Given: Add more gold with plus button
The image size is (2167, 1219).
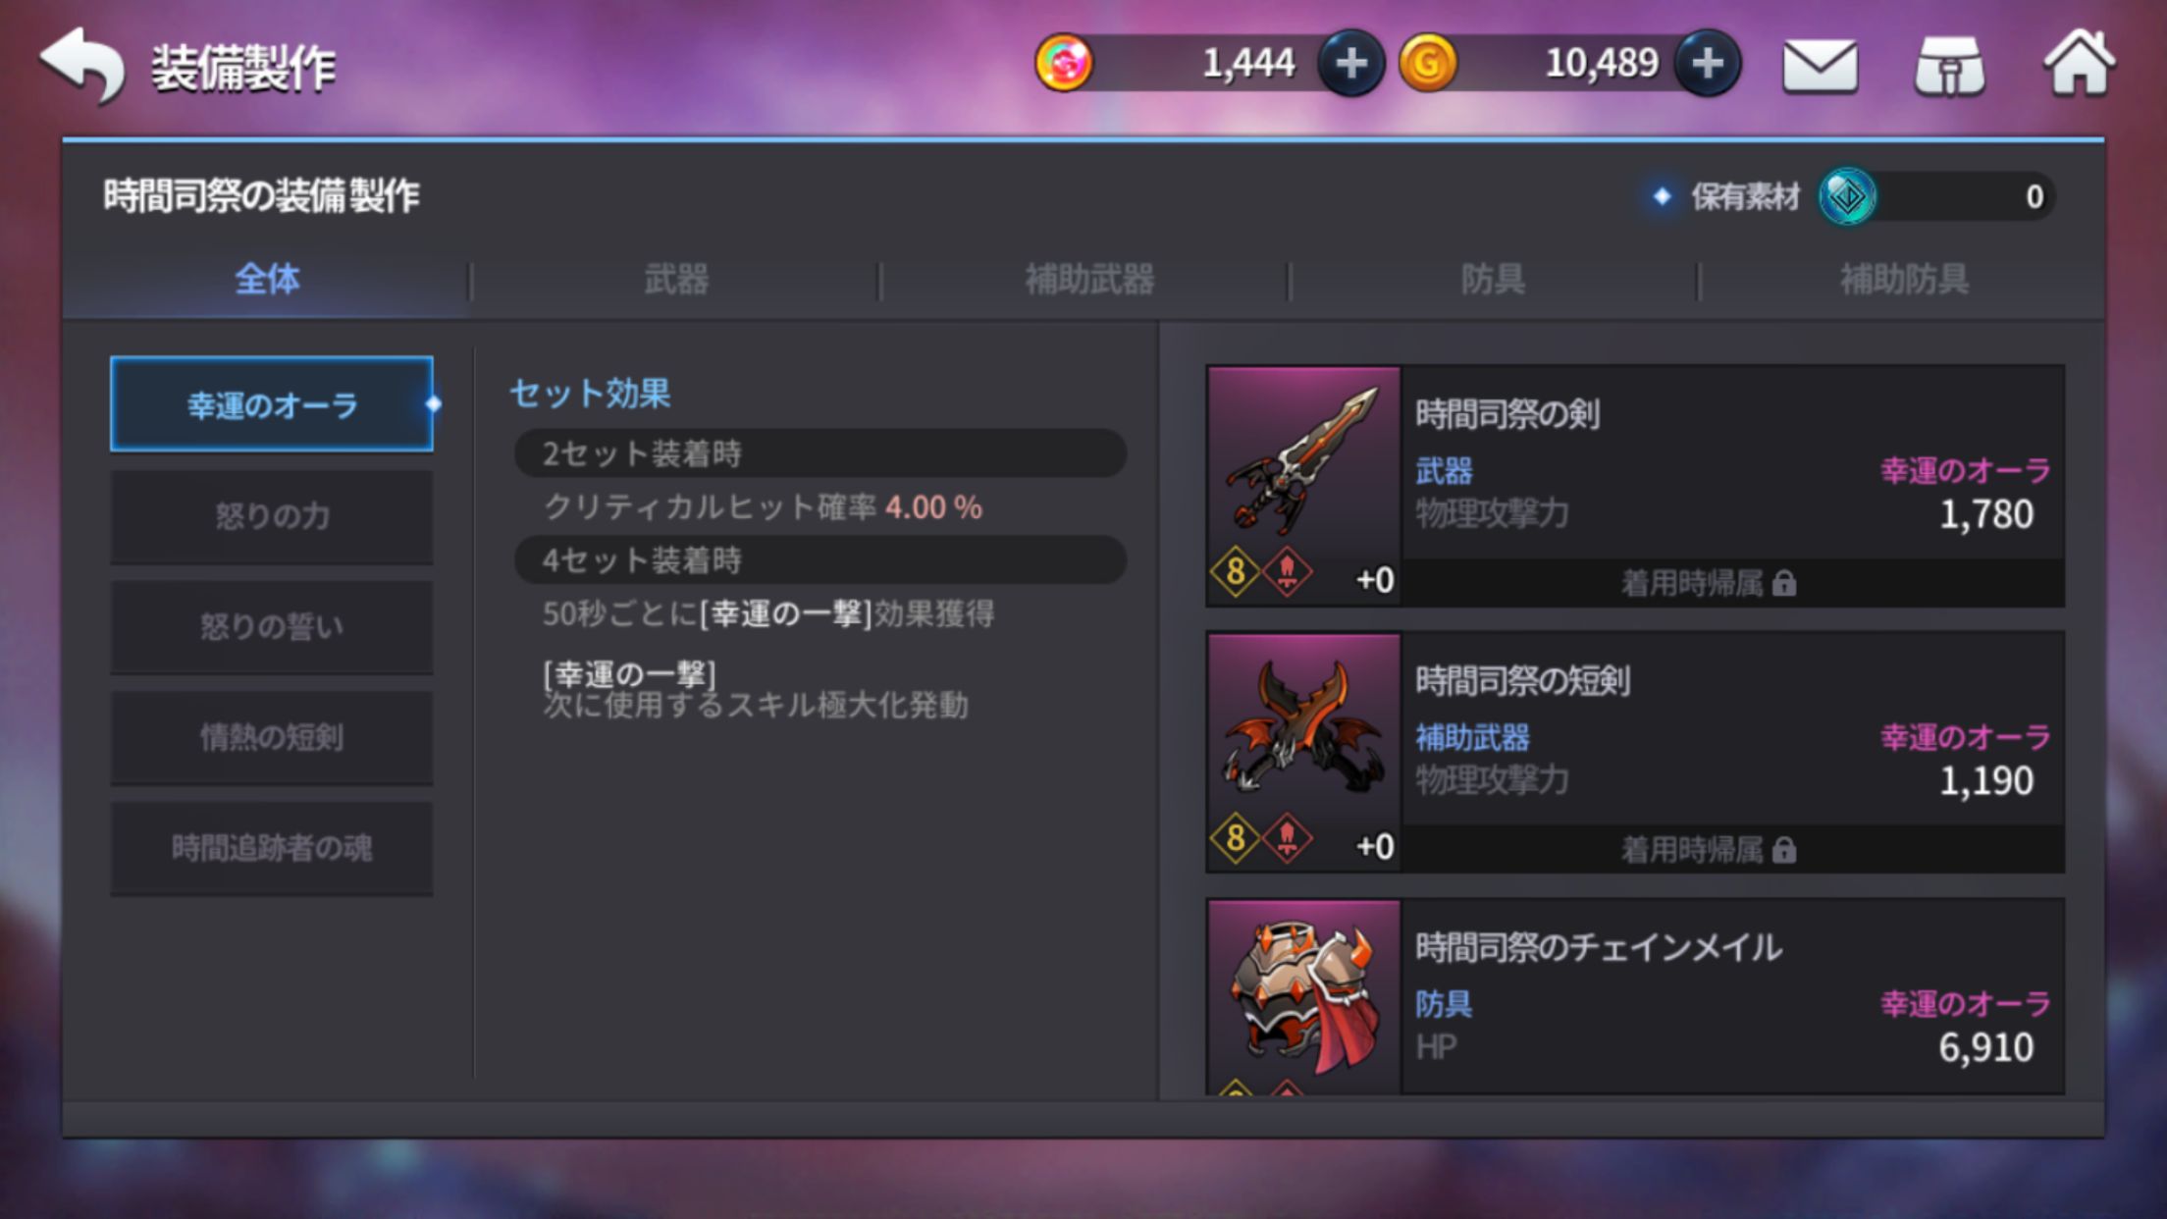Looking at the screenshot, I should click(1708, 64).
